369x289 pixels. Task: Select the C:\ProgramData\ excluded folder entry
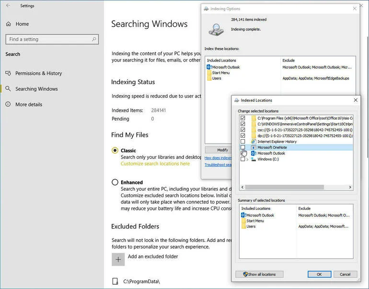(x=141, y=281)
